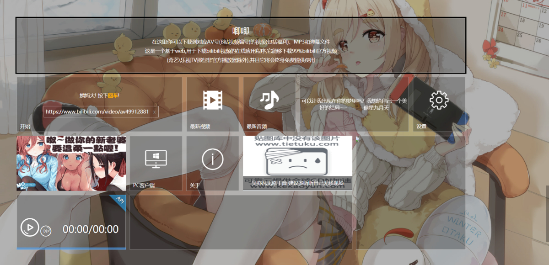Click the round play button
549x265 pixels.
[30, 227]
